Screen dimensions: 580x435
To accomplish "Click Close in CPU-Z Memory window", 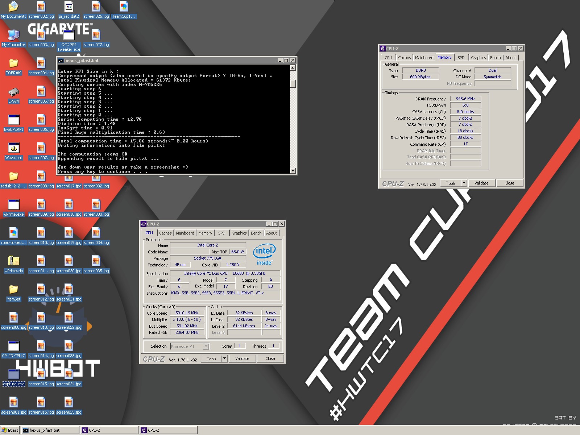I will pyautogui.click(x=509, y=183).
